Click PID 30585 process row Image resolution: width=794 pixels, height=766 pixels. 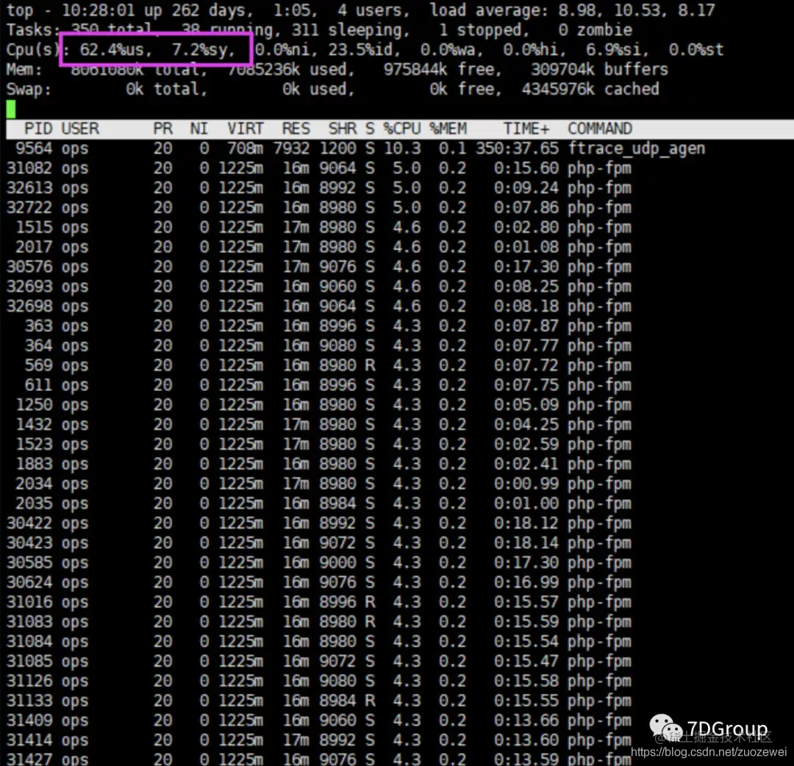(x=319, y=563)
